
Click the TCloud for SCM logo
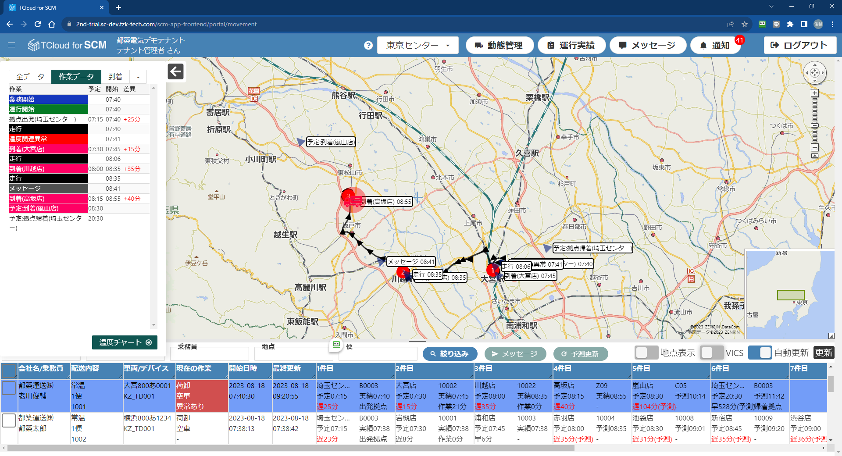click(x=67, y=45)
